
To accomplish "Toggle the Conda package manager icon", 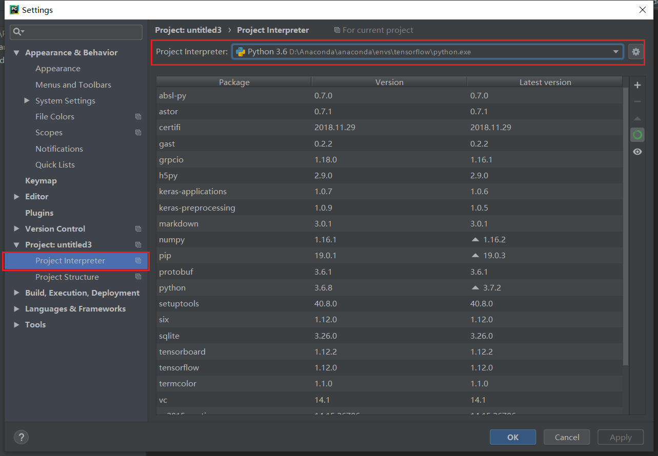I will (x=637, y=134).
